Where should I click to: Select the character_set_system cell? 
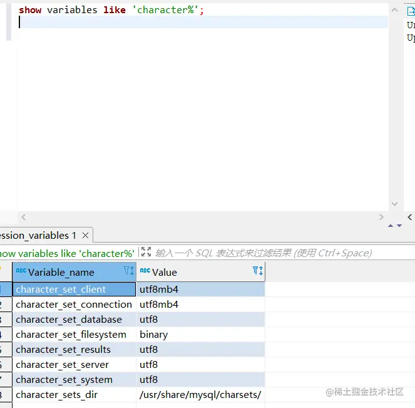click(x=74, y=380)
